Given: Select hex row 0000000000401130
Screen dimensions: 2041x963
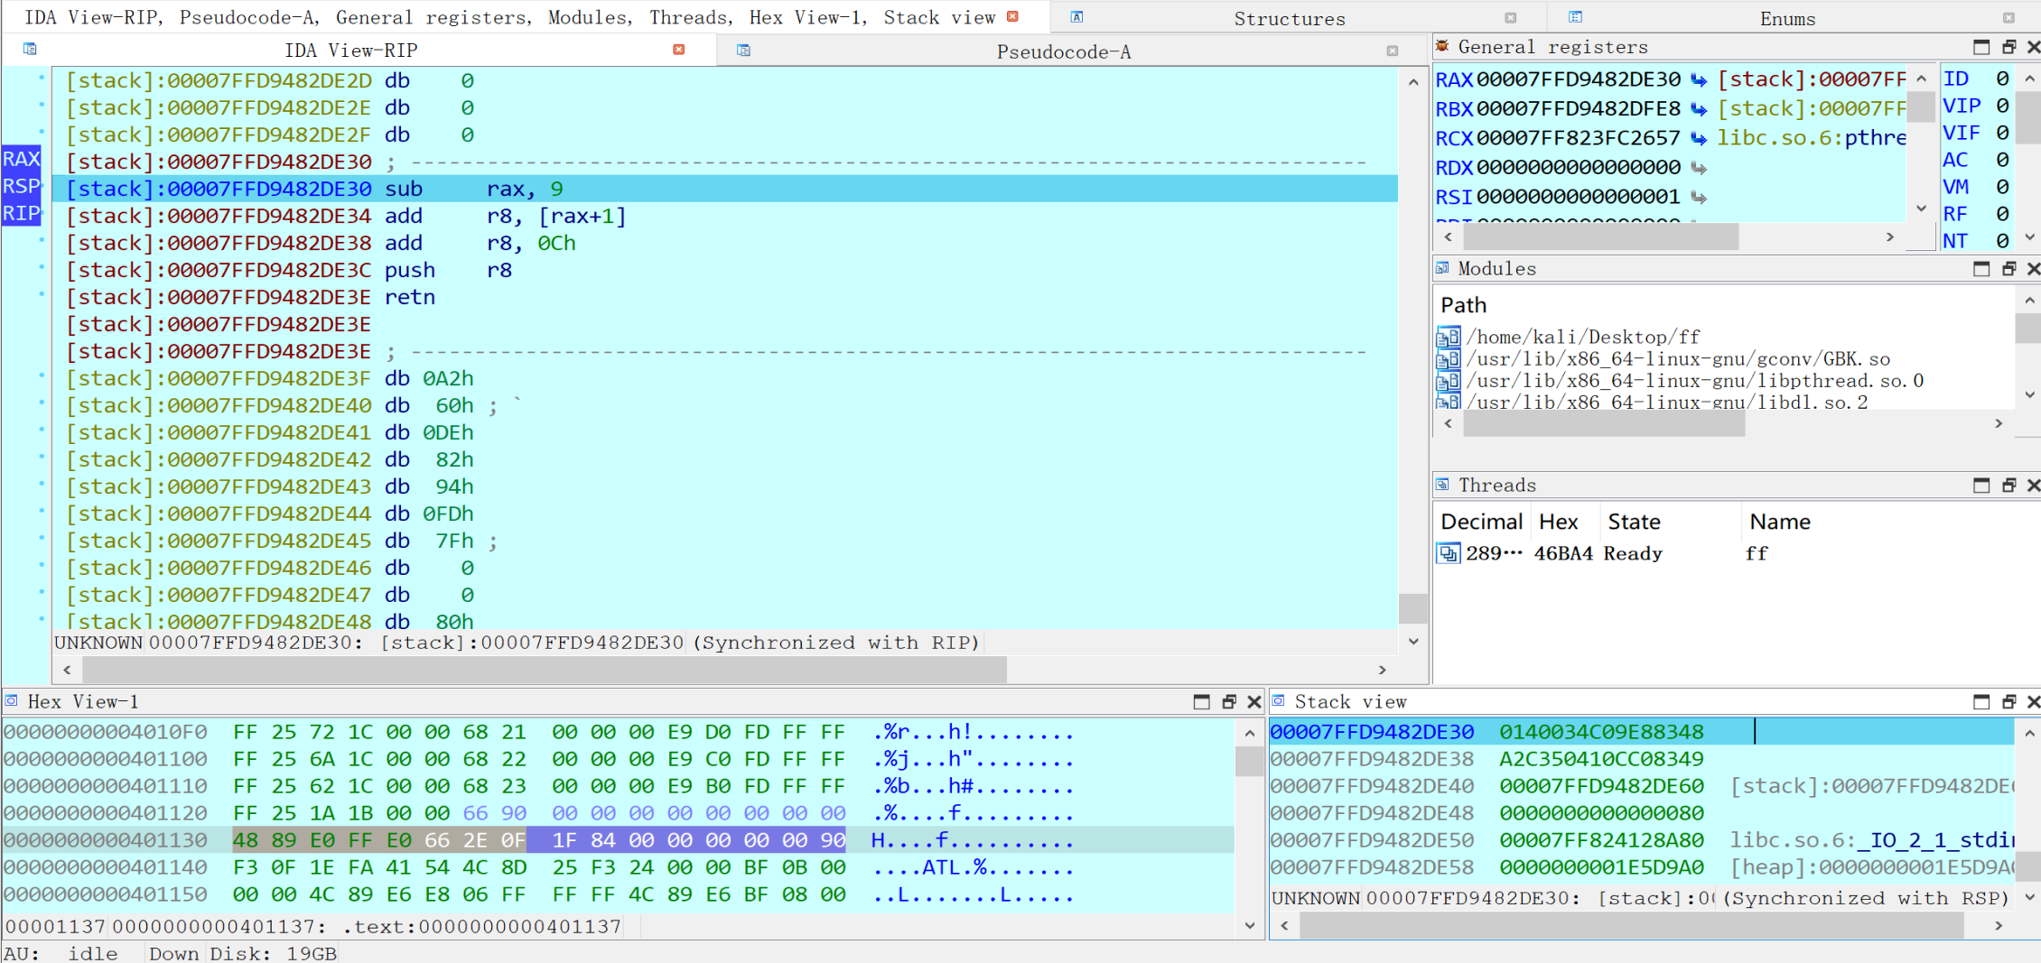Looking at the screenshot, I should tap(618, 840).
